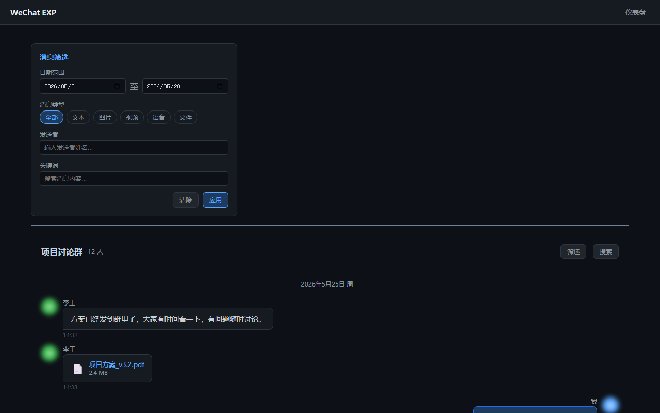Click the WeChat EXP logo title
This screenshot has height=413, width=660.
(34, 12)
